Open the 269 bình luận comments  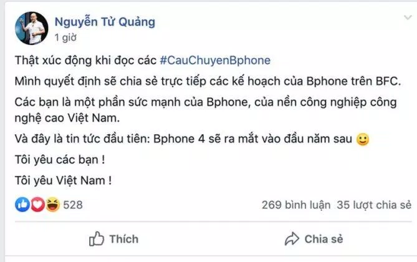click(x=296, y=205)
